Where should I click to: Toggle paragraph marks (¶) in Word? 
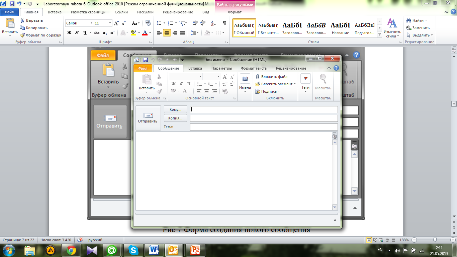[224, 23]
